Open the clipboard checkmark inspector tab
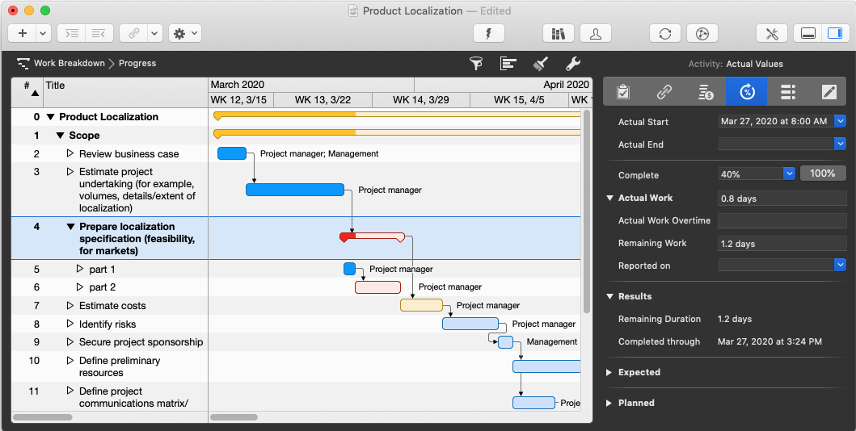Image resolution: width=856 pixels, height=431 pixels. pyautogui.click(x=622, y=92)
